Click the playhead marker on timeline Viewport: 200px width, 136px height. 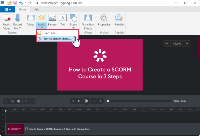[6, 111]
